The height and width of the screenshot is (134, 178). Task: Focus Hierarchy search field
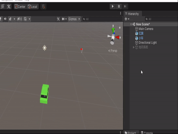(x=161, y=19)
